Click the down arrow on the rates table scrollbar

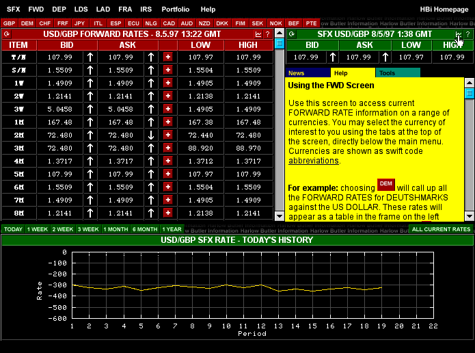tap(279, 216)
